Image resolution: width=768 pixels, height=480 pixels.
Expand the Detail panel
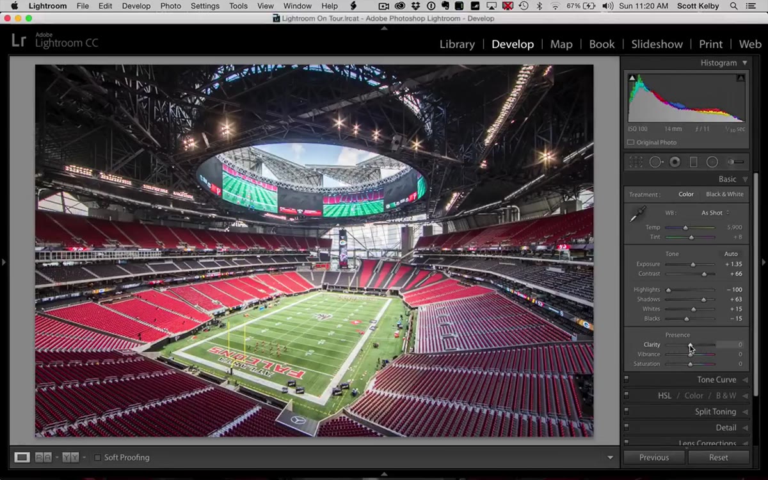pyautogui.click(x=745, y=428)
